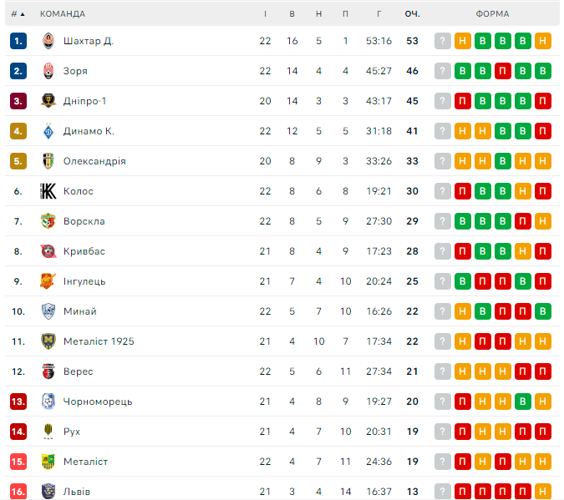564x500 pixels.
Task: Click the Vorskla club crest
Action: click(48, 221)
